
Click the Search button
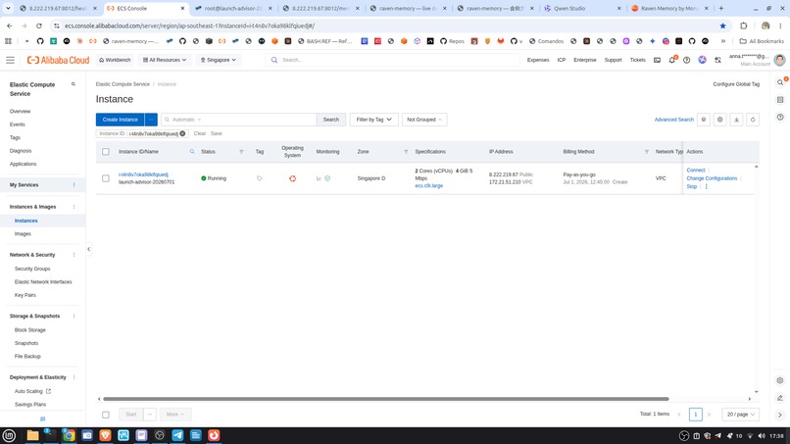pos(331,120)
